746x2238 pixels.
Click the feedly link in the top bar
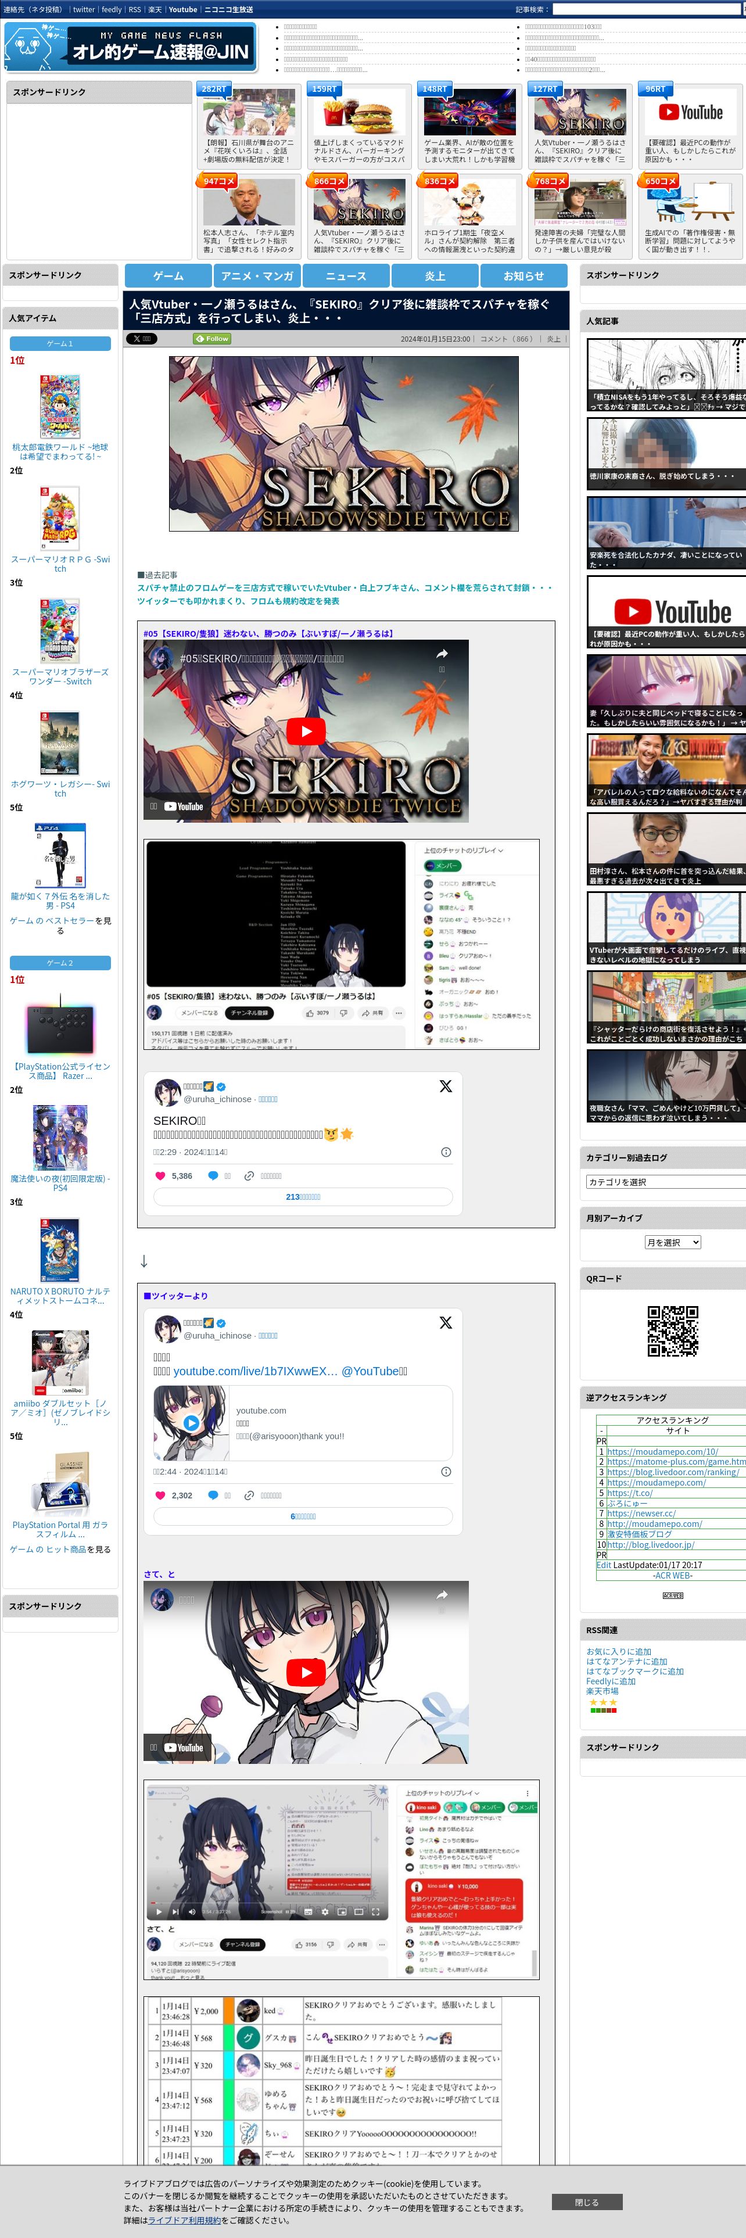point(112,9)
